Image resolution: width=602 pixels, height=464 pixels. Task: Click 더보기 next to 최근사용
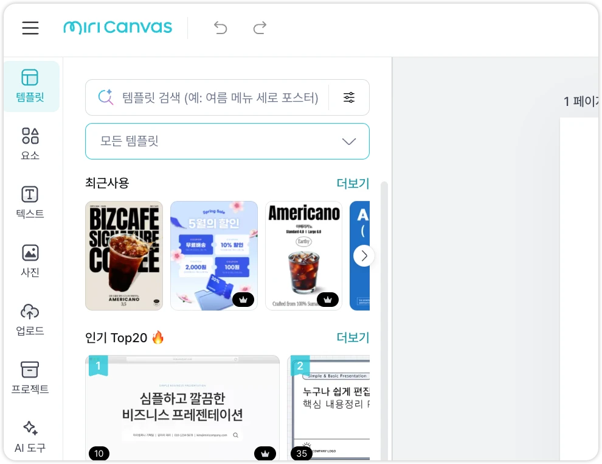point(353,183)
